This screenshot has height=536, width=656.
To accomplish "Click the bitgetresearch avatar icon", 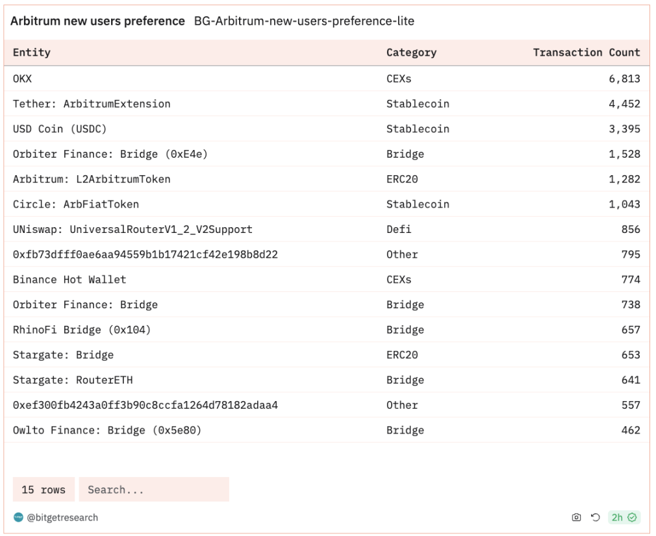I will (x=18, y=517).
